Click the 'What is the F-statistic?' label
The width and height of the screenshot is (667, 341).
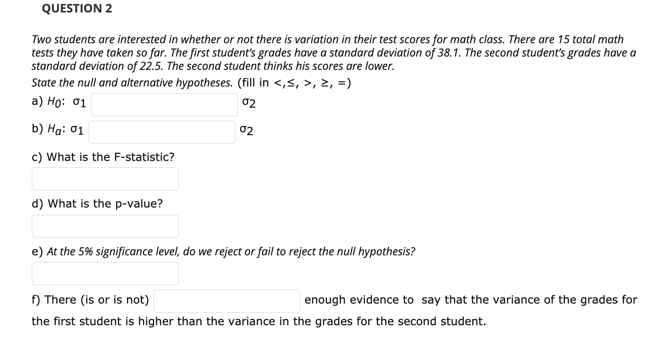pos(103,158)
